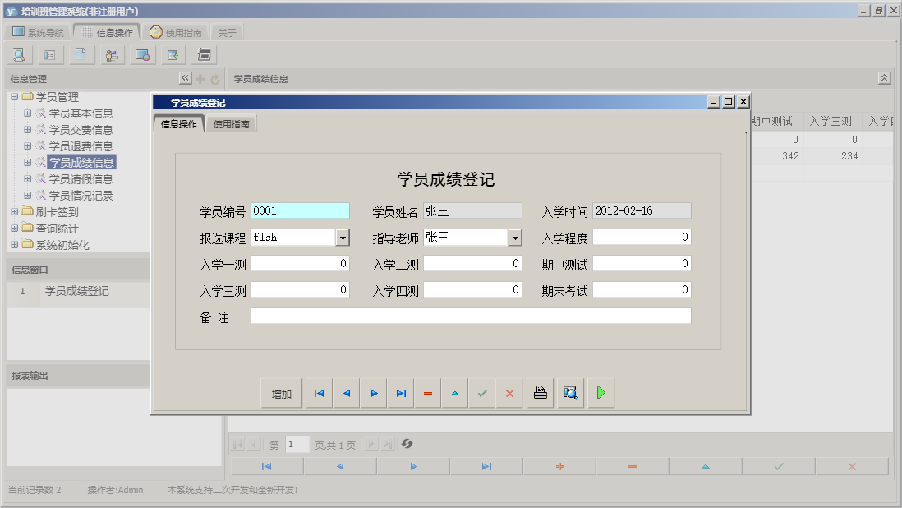
Task: Cancel editing with the red X icon
Action: [x=509, y=392]
